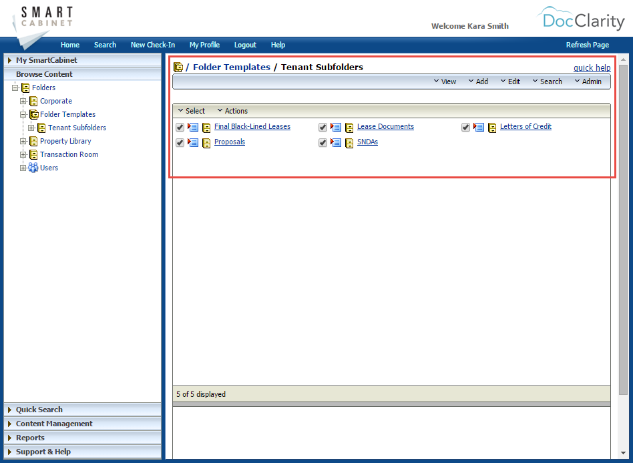Click the quick help link
This screenshot has height=463, width=633.
(592, 67)
